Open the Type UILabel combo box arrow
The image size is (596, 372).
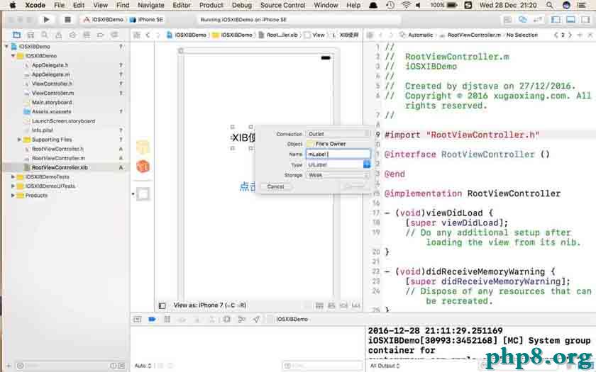(367, 164)
